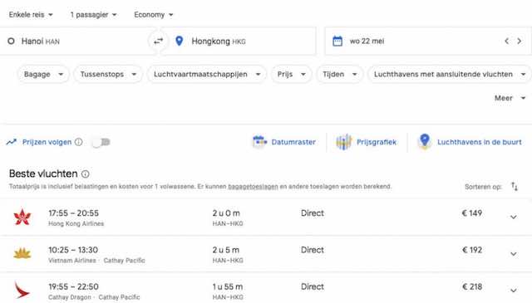Image resolution: width=532 pixels, height=303 pixels.
Task: Click the Vietnam Airlines lotus logo
Action: pyautogui.click(x=22, y=253)
